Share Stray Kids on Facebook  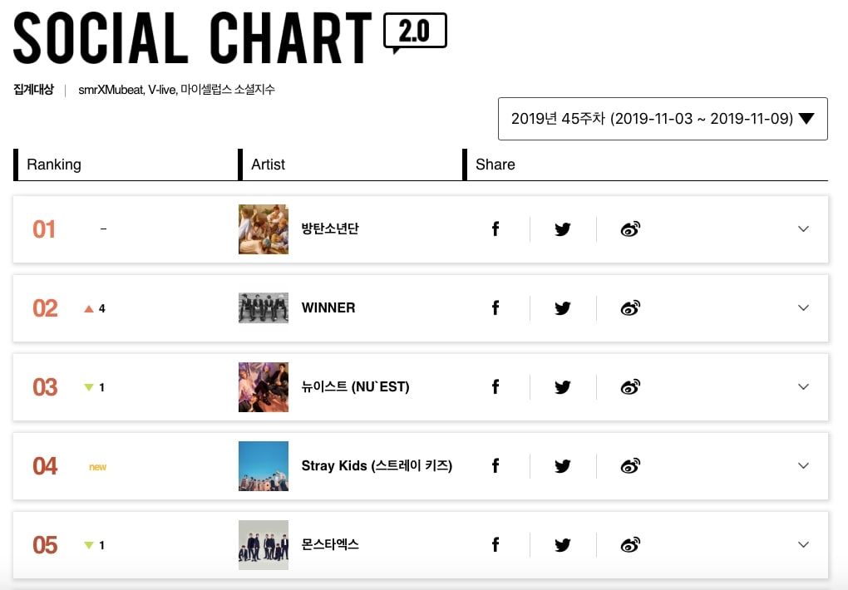(495, 466)
